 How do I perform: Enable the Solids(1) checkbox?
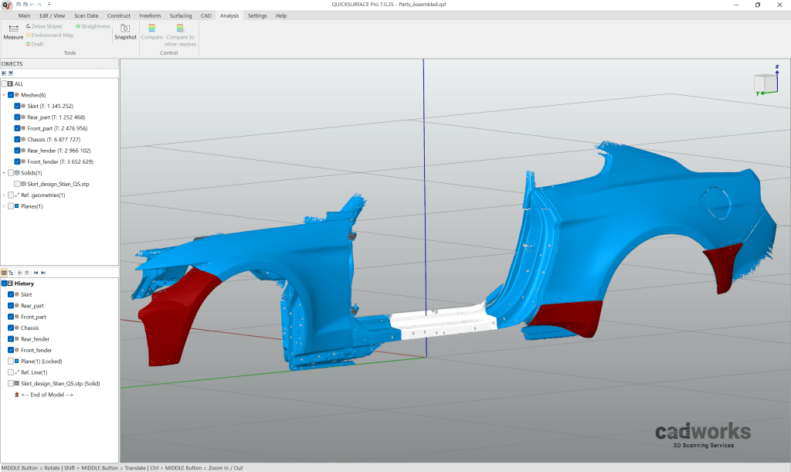(11, 172)
